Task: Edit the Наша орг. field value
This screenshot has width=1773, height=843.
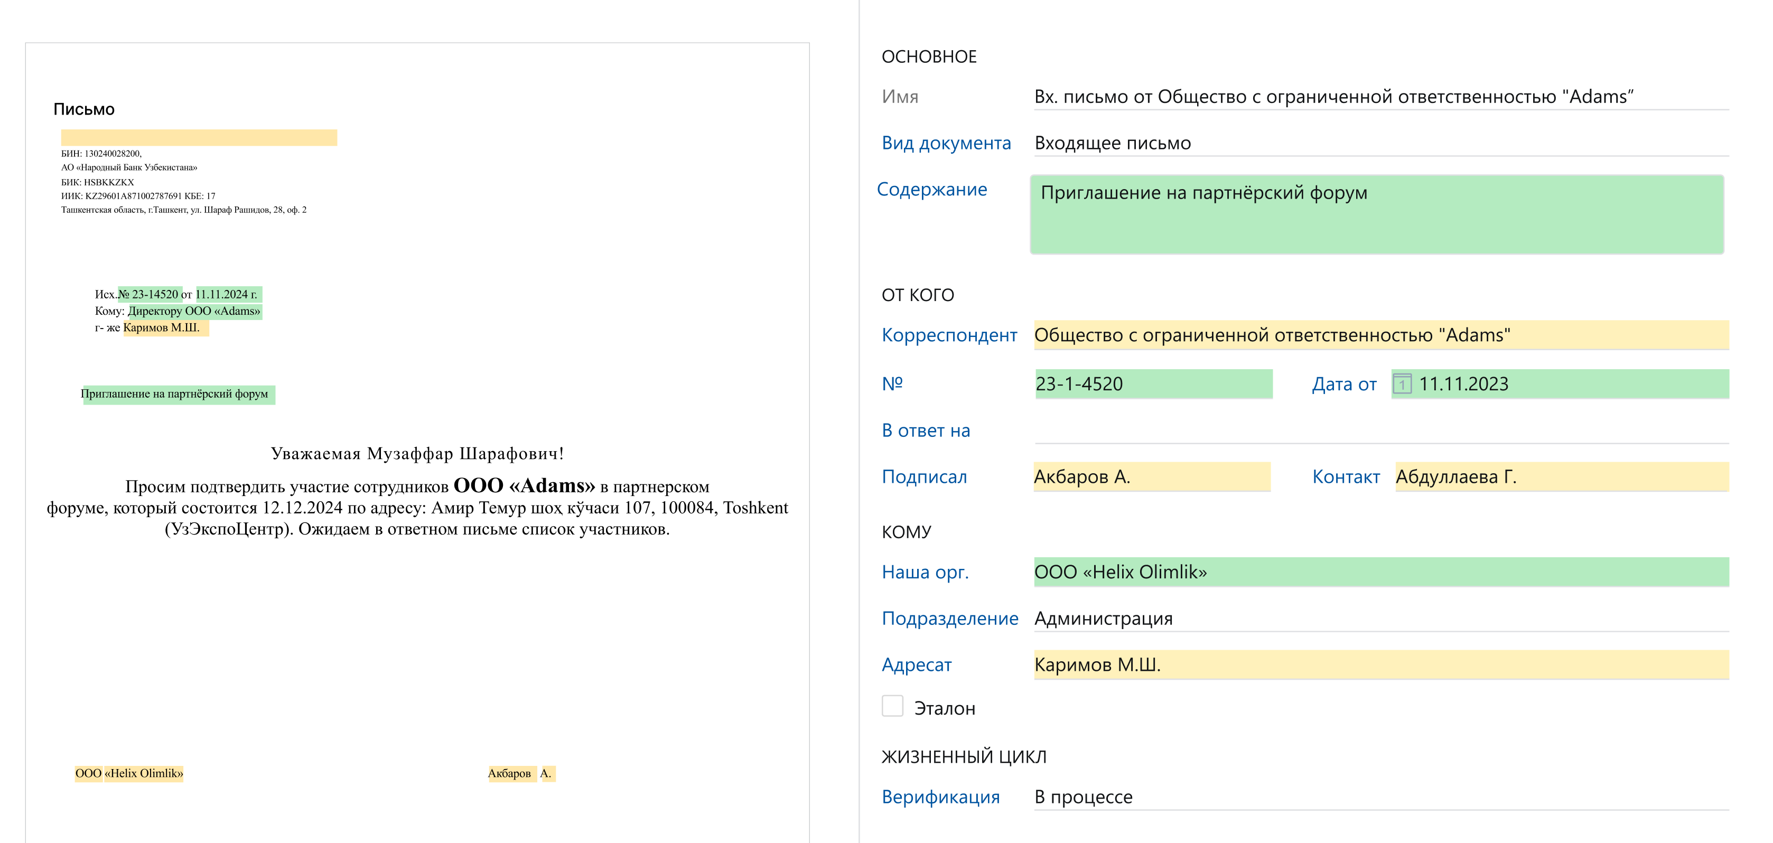Action: point(1380,572)
